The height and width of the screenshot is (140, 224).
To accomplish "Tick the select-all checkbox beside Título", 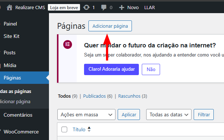I will tap(64, 129).
